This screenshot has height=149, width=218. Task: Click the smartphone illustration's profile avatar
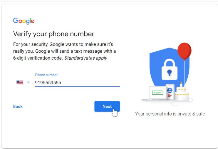coord(170,91)
